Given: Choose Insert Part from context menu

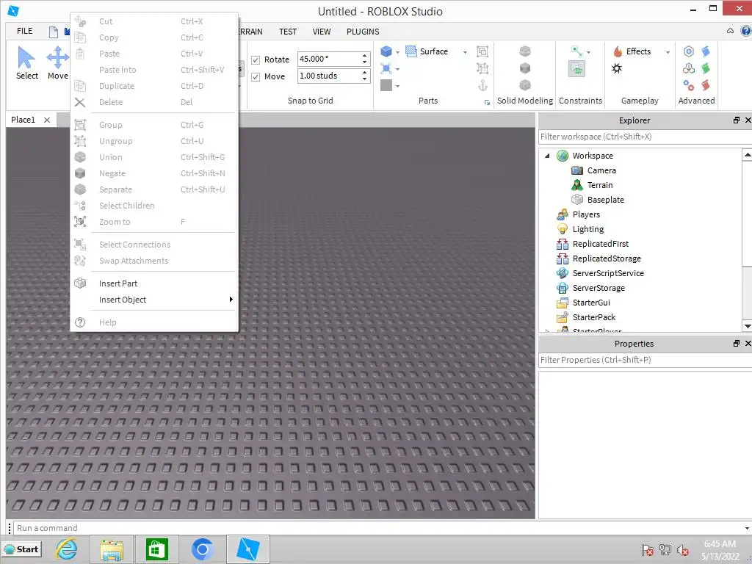Looking at the screenshot, I should 154,283.
